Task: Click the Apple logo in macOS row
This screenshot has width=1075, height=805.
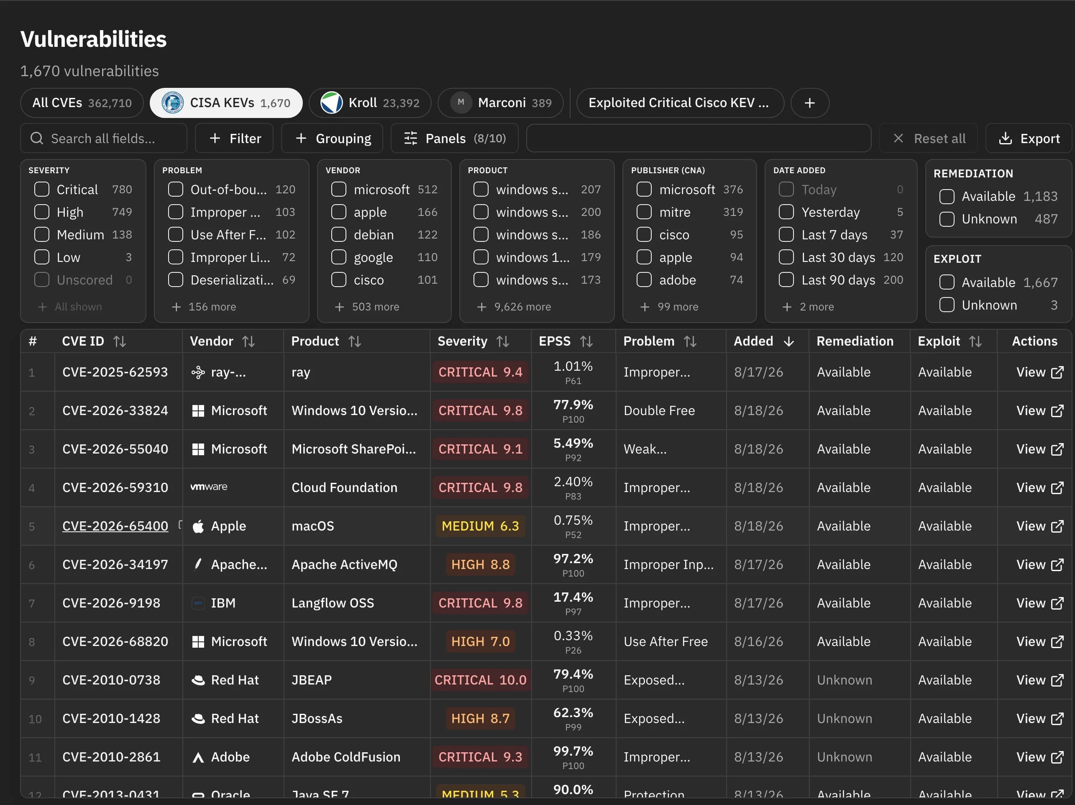Action: pyautogui.click(x=198, y=526)
